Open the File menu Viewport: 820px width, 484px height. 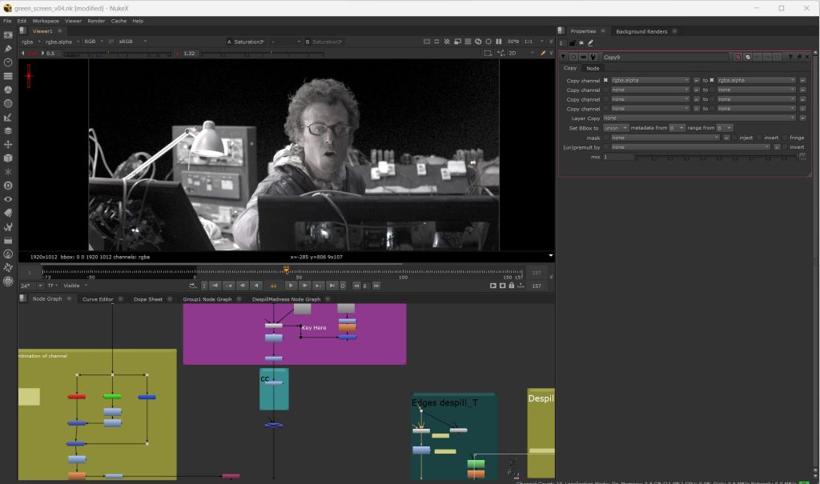[x=7, y=21]
